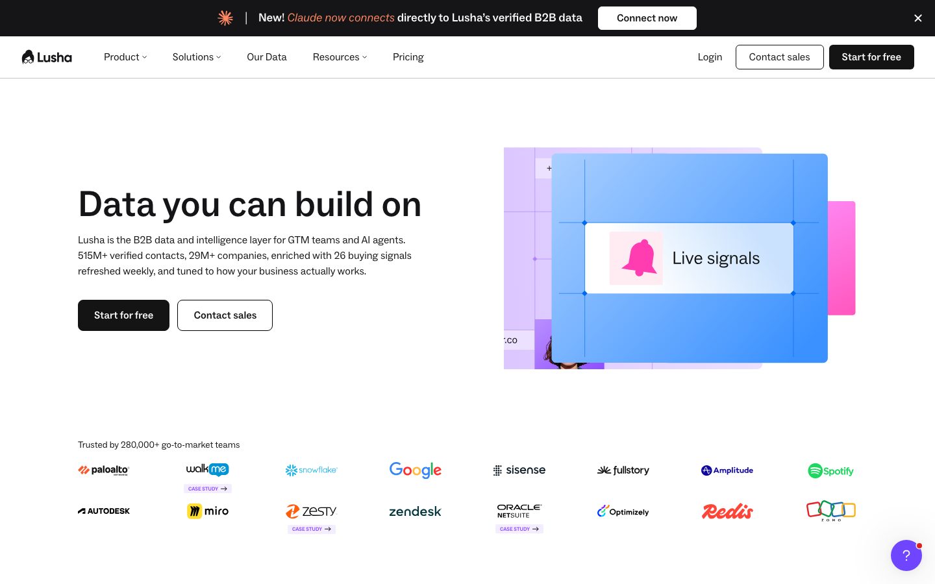Expand the Solutions menu
Viewport: 935px width, 584px height.
[197, 57]
